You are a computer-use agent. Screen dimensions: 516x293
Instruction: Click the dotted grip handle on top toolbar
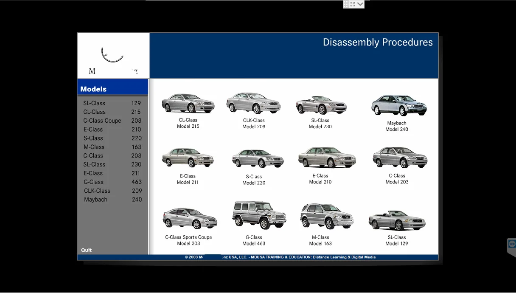click(x=346, y=4)
